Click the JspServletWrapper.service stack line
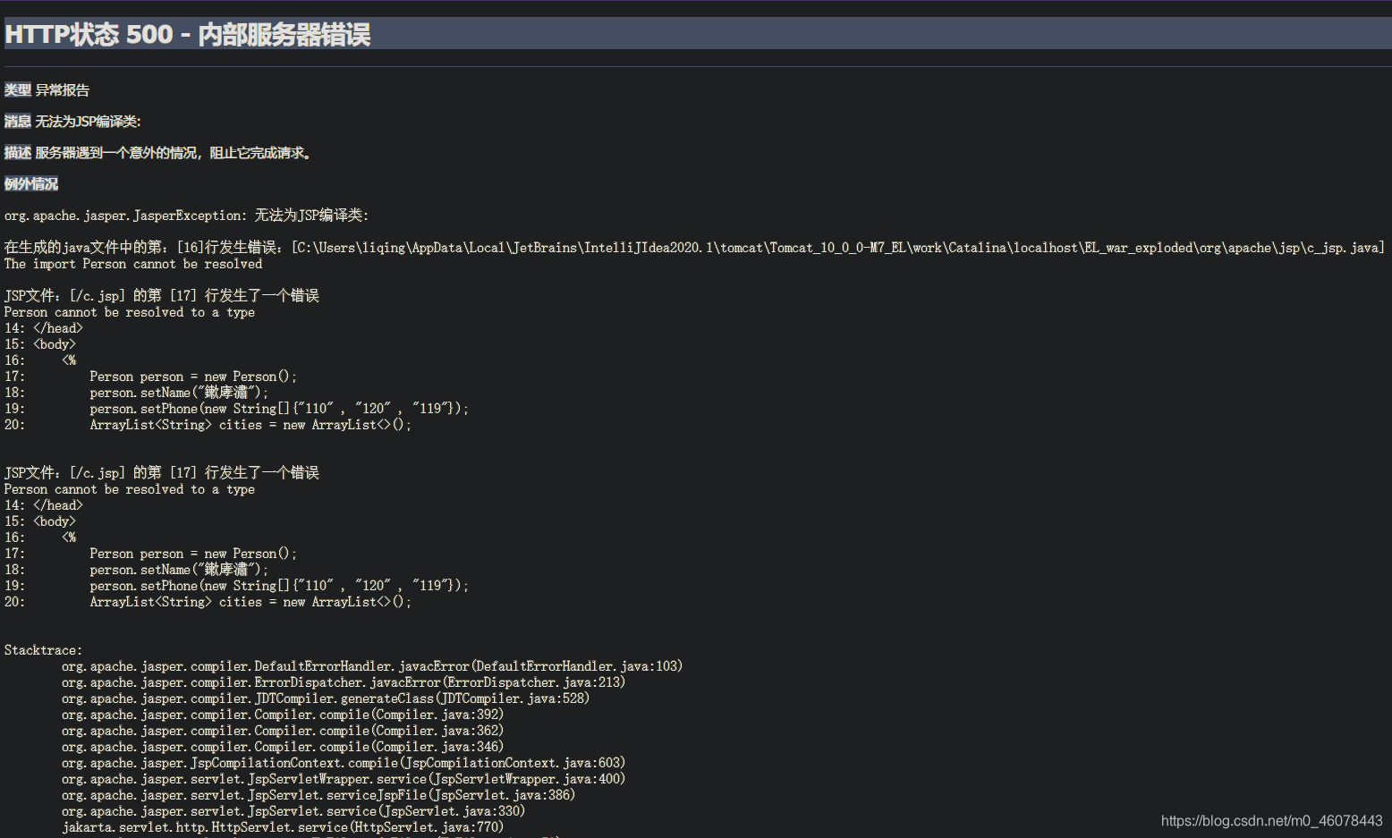 click(x=344, y=779)
